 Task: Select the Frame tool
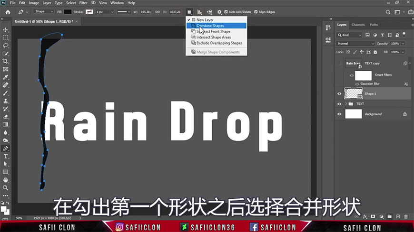pos(5,69)
